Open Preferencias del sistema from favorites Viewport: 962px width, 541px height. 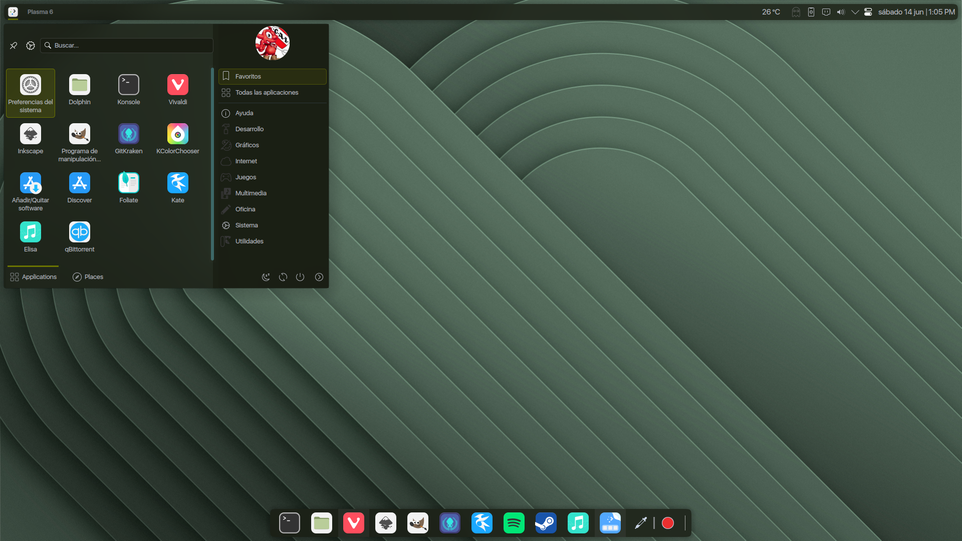tap(31, 93)
